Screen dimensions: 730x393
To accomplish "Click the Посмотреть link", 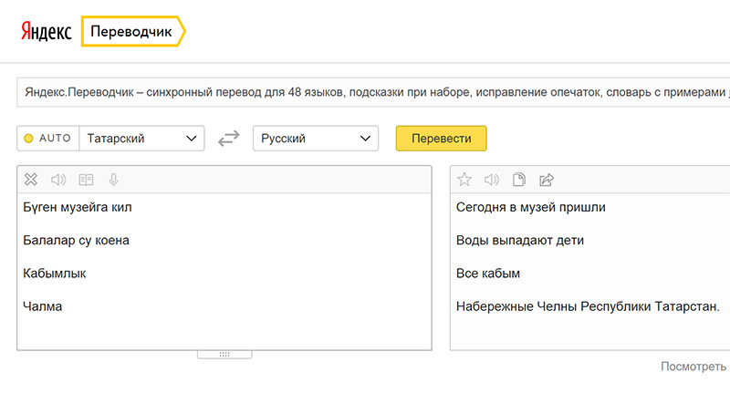I will [x=693, y=367].
